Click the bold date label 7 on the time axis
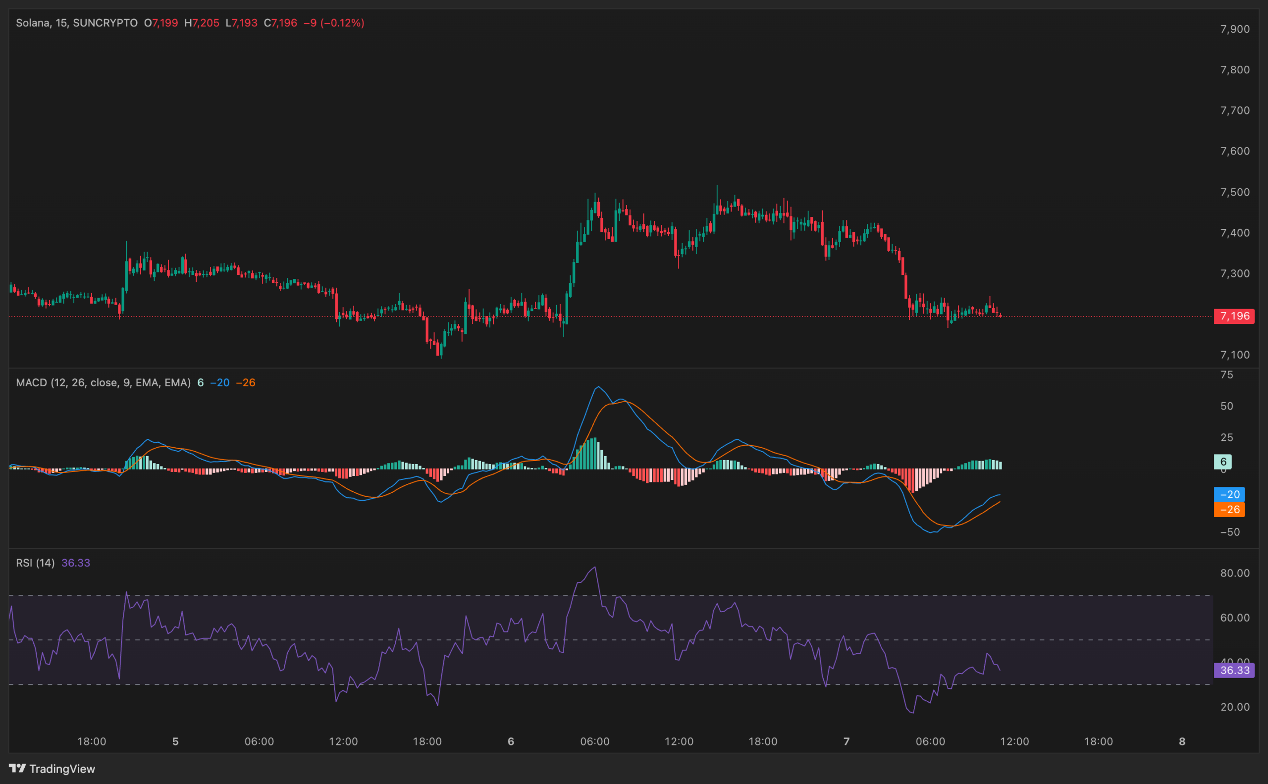Viewport: 1268px width, 784px height. pyautogui.click(x=848, y=741)
